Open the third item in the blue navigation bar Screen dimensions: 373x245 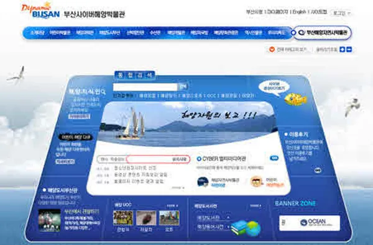(x=85, y=32)
